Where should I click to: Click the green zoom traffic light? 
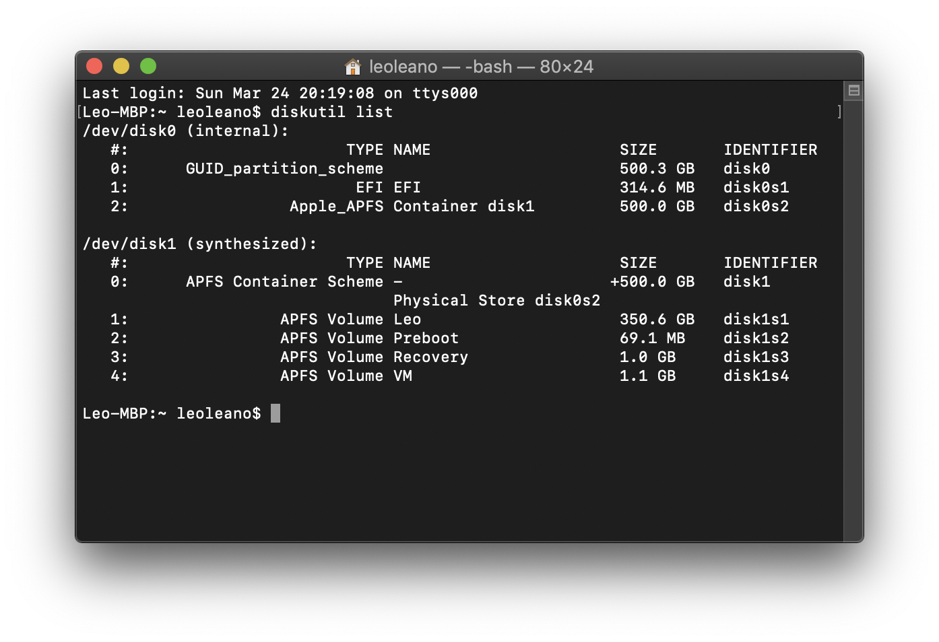point(148,66)
